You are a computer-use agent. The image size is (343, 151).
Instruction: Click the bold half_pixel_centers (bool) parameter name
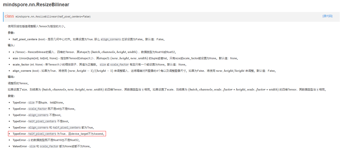coord(25,39)
